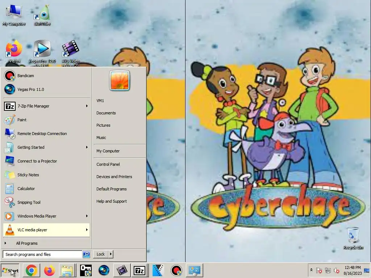371x278 pixels.
Task: Open VLC media player
Action: coord(46,230)
